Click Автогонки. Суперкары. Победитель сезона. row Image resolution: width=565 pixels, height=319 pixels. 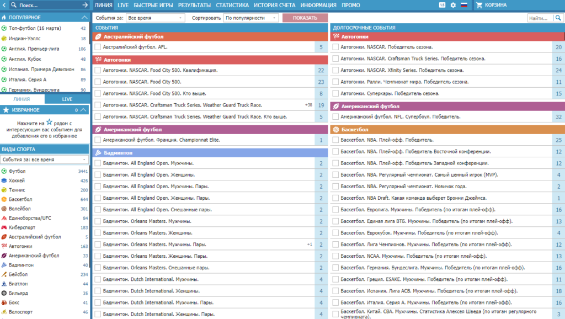click(x=447, y=93)
